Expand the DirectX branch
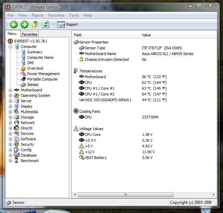Screen dimensions: 223x213 tap(10, 128)
